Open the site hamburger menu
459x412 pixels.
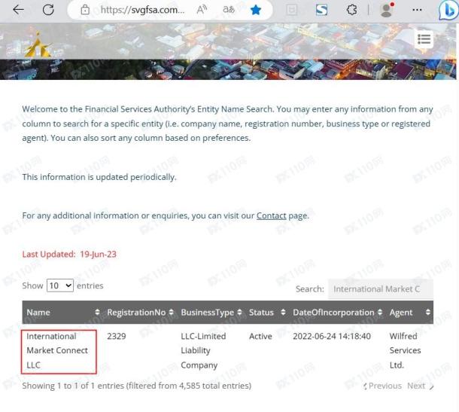(424, 39)
